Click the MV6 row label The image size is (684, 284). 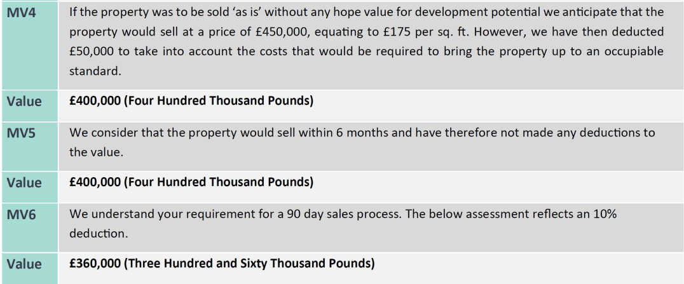20,214
